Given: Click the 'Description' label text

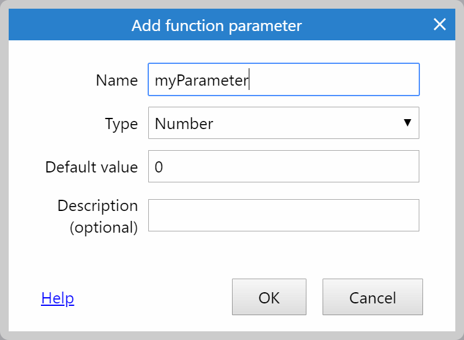Looking at the screenshot, I should pos(97,206).
